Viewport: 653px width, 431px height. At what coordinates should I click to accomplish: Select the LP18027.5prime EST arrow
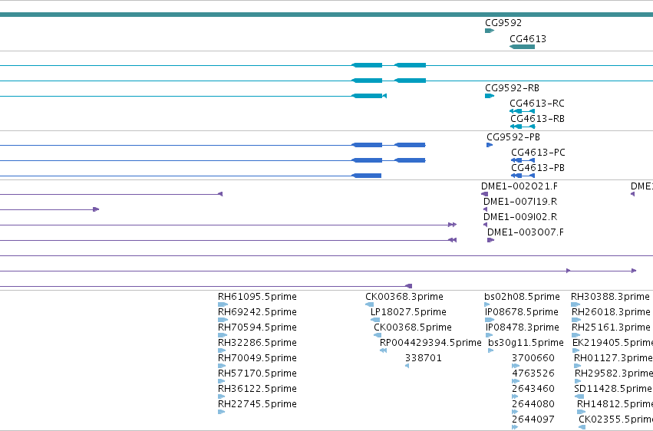coord(374,320)
